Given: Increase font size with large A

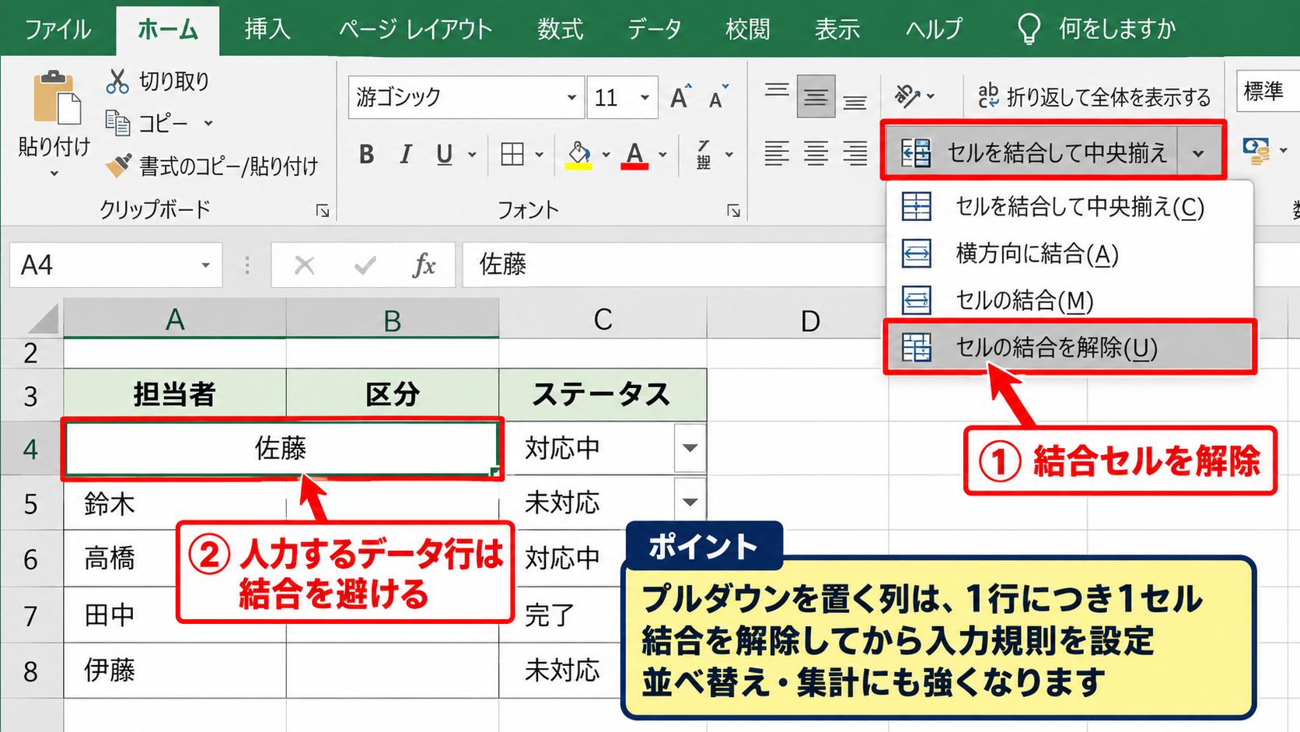Looking at the screenshot, I should point(680,96).
